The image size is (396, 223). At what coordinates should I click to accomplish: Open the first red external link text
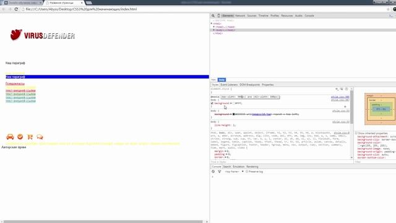pos(20,90)
